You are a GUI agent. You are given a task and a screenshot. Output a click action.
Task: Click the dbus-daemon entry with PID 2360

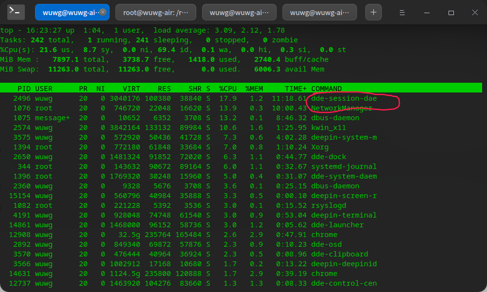tap(335, 186)
